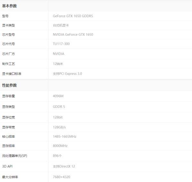Select the 最大分辨率 label
Image resolution: width=192 pixels, height=182 pixels.
click(10, 177)
